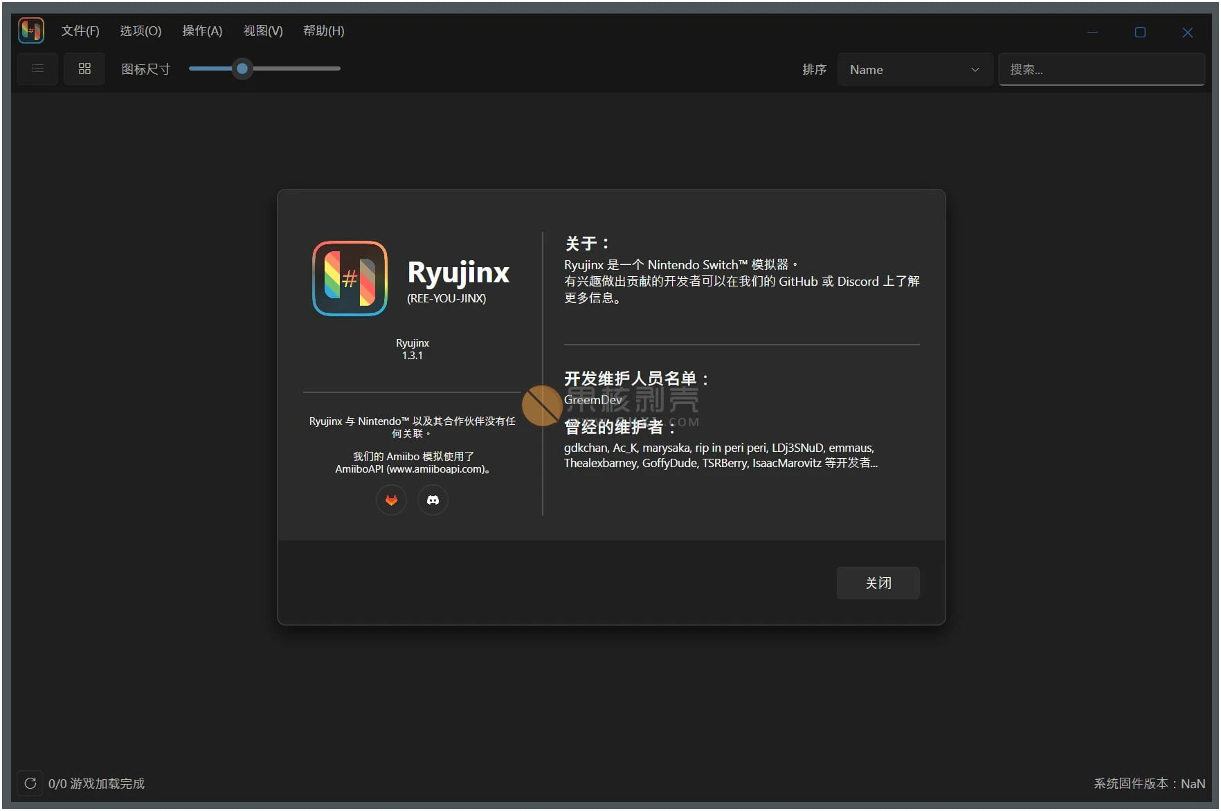The width and height of the screenshot is (1221, 811).
Task: Adjust the 图标尺寸 icon size slider
Action: (x=242, y=69)
